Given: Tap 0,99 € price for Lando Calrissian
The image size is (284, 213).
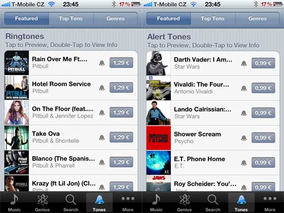Looking at the screenshot, I should [263, 113].
